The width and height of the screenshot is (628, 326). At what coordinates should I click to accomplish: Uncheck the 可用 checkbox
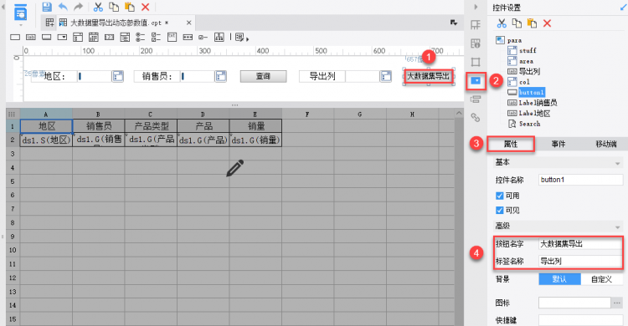tap(499, 196)
